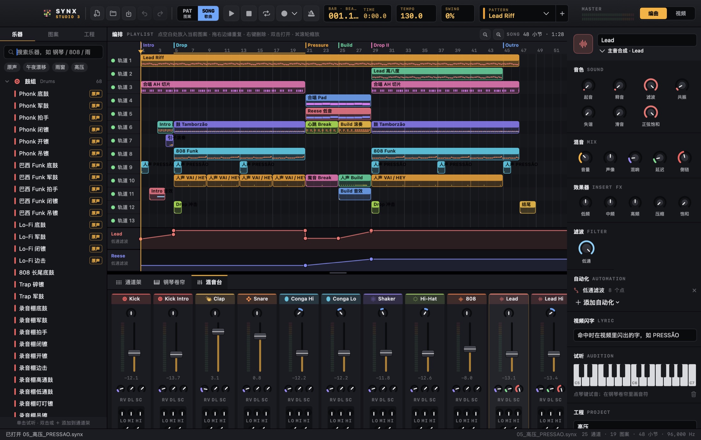Expand the 主音合成 · Lead preset chevron

coord(602,51)
